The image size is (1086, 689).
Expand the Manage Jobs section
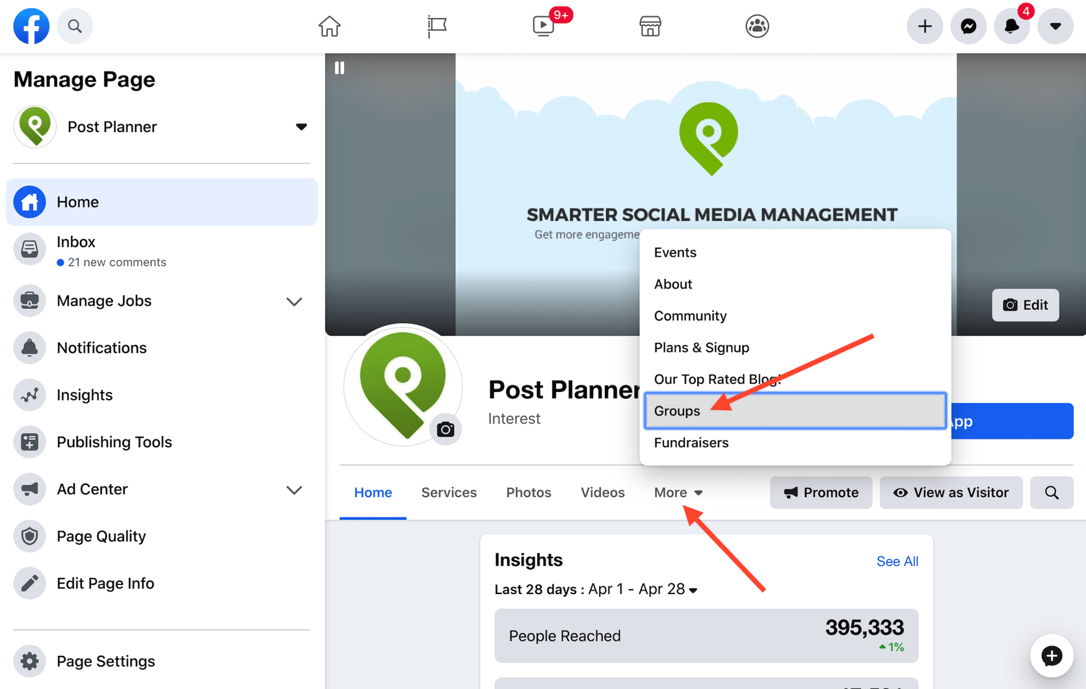[294, 301]
